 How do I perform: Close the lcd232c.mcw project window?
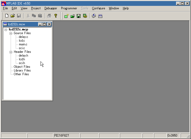[x=49, y=24]
